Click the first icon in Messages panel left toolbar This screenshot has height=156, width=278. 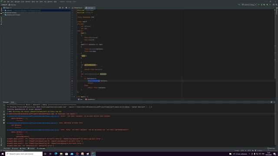[x=4, y=105]
